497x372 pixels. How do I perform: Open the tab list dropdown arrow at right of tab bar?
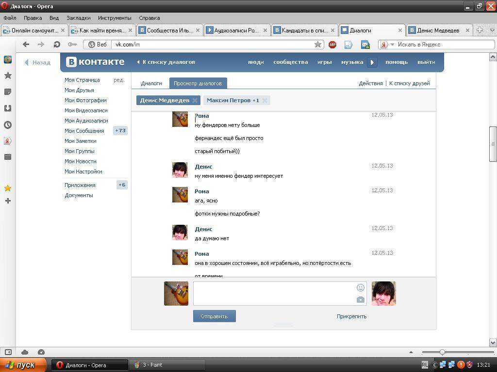(492, 31)
